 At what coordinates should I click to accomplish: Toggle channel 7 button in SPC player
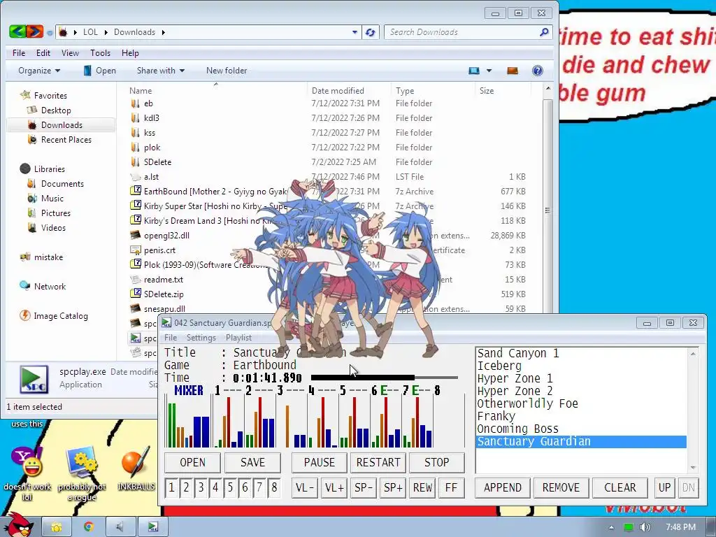tap(259, 487)
